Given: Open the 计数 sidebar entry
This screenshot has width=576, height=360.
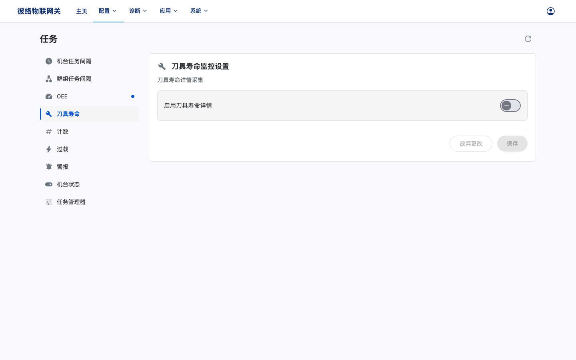Looking at the screenshot, I should (x=90, y=132).
